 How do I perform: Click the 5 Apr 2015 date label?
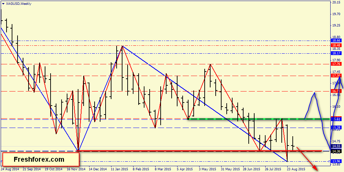click(x=186, y=169)
